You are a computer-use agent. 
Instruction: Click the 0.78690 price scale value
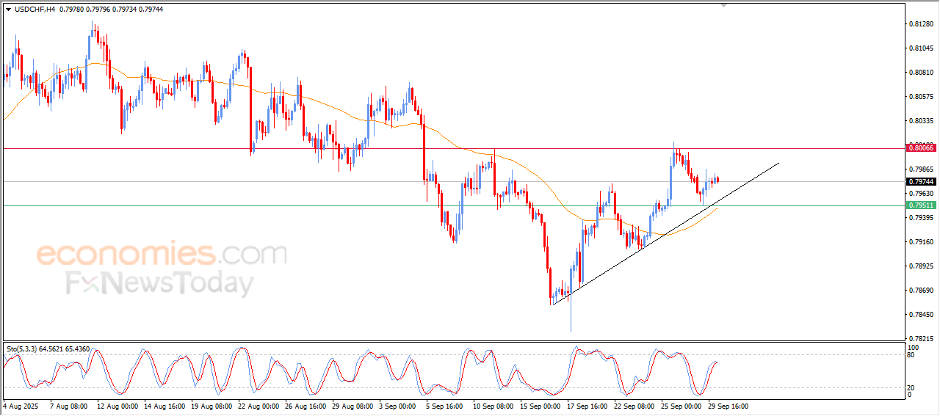click(x=921, y=291)
